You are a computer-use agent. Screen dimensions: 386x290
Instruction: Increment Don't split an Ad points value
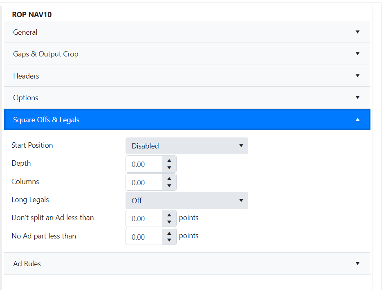169,215
